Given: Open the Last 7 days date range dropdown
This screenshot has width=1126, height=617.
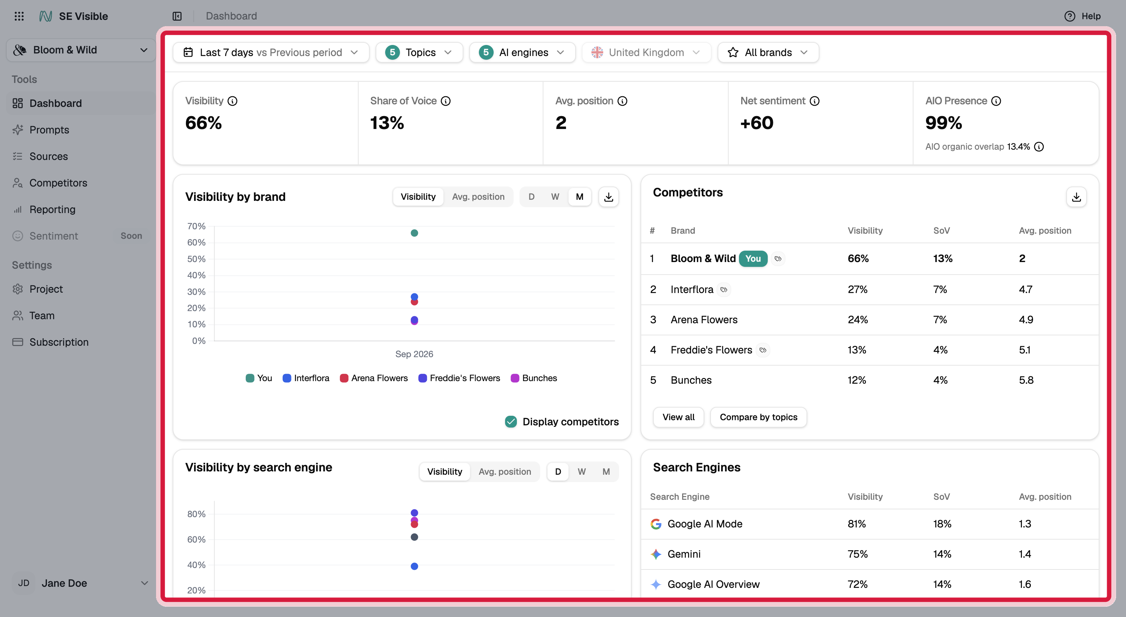Looking at the screenshot, I should [271, 52].
